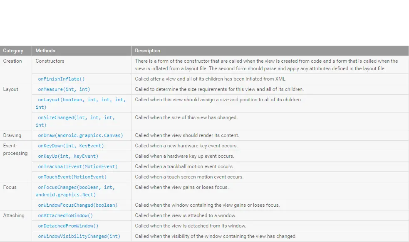Click 'Called when a hardware key up event occurs' text

coord(184,156)
